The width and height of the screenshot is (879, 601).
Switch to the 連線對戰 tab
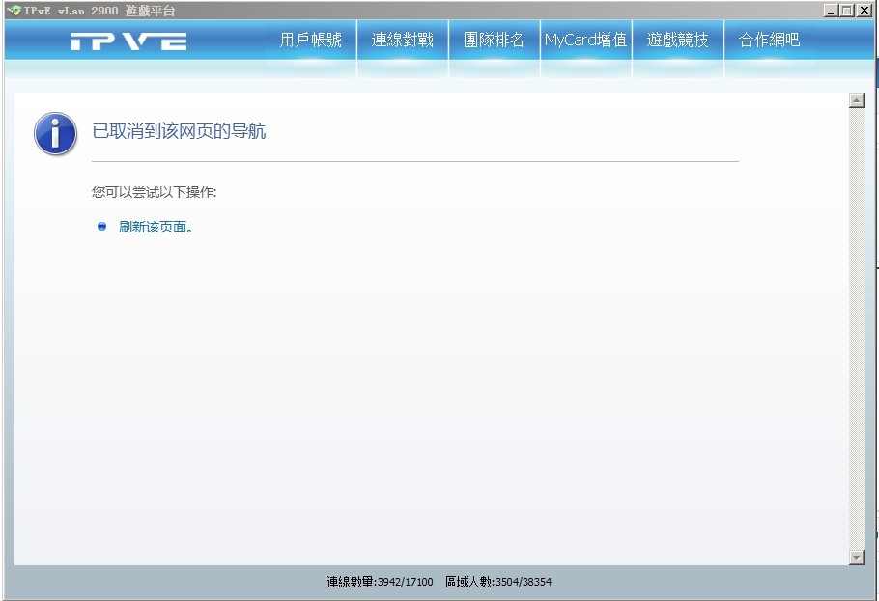point(402,41)
